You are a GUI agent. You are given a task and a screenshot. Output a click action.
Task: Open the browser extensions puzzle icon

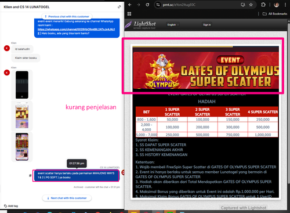pyautogui.click(x=263, y=5)
